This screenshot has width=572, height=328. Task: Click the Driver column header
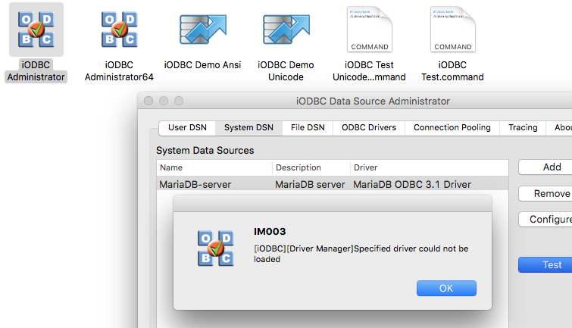click(x=429, y=167)
